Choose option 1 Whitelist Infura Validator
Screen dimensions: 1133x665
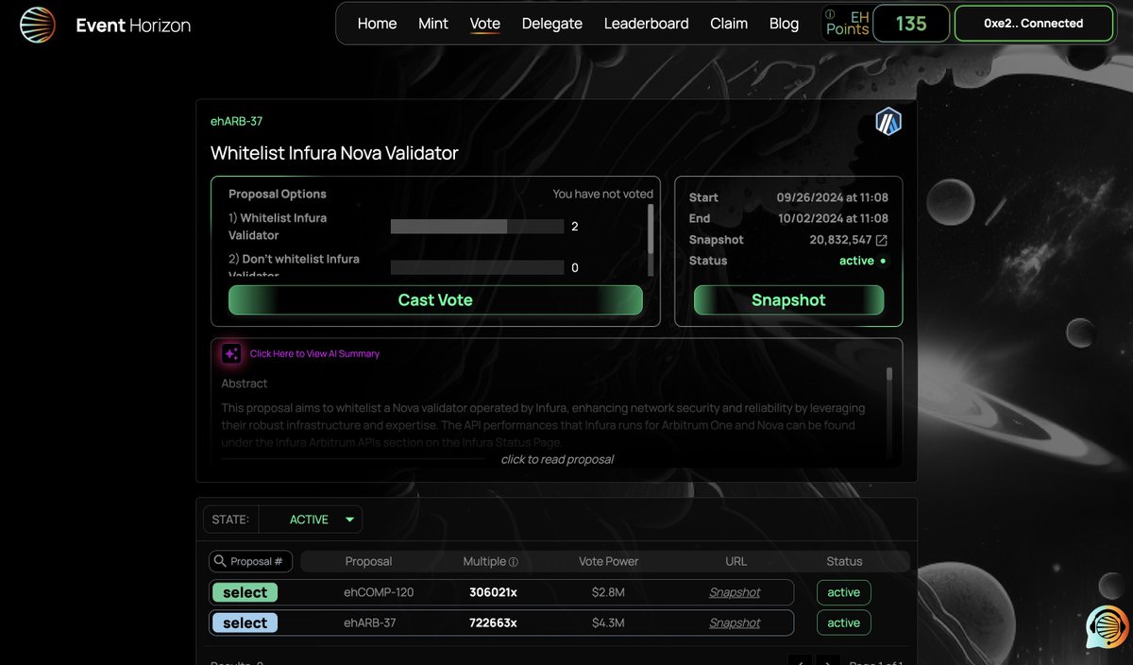point(278,227)
